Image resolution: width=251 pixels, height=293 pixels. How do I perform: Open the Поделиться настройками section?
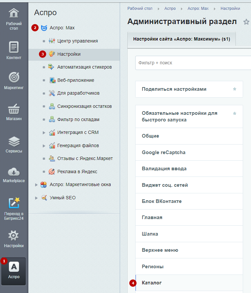189,89
